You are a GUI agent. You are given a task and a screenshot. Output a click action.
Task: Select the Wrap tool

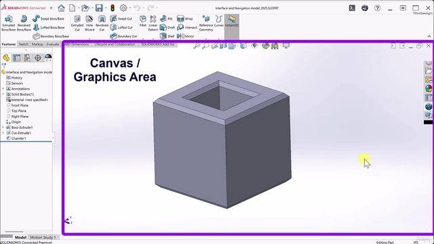point(185,18)
